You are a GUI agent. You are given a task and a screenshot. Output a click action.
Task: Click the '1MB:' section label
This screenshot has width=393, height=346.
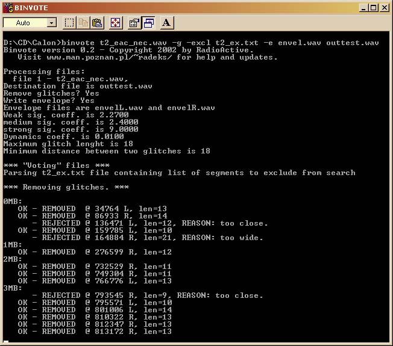tap(13, 245)
